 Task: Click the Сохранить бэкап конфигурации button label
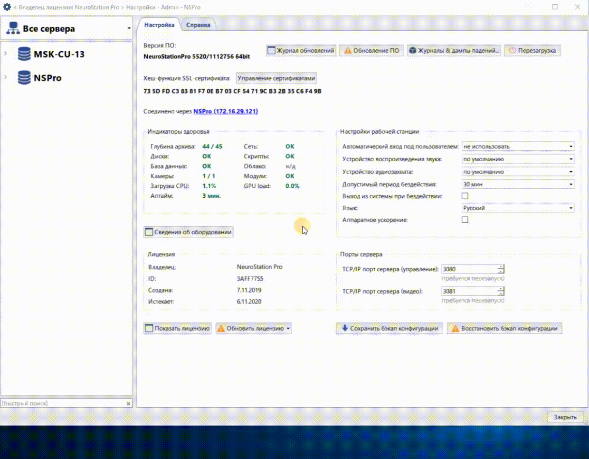point(394,328)
